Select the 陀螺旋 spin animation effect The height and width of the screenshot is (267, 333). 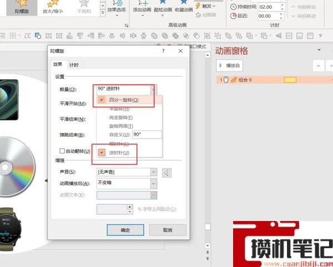(x=22, y=8)
